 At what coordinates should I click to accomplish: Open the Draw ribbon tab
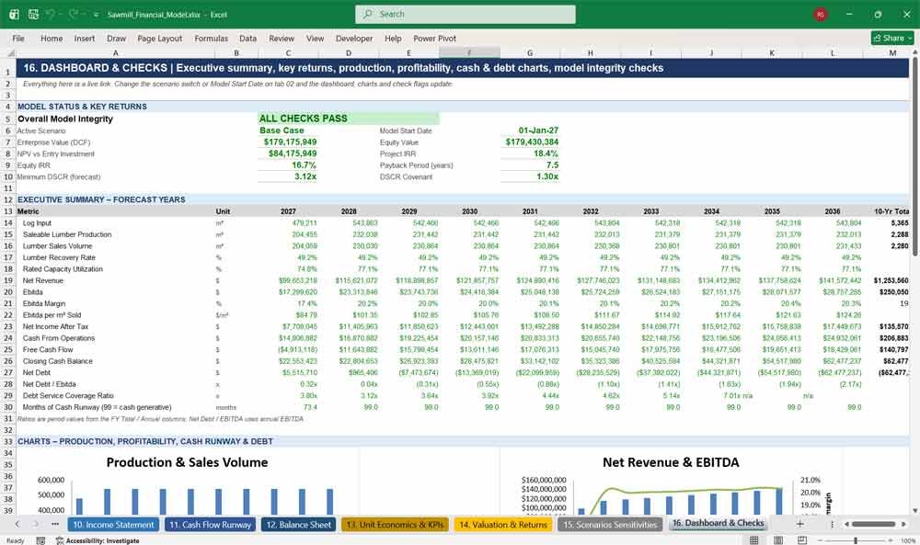coord(116,38)
